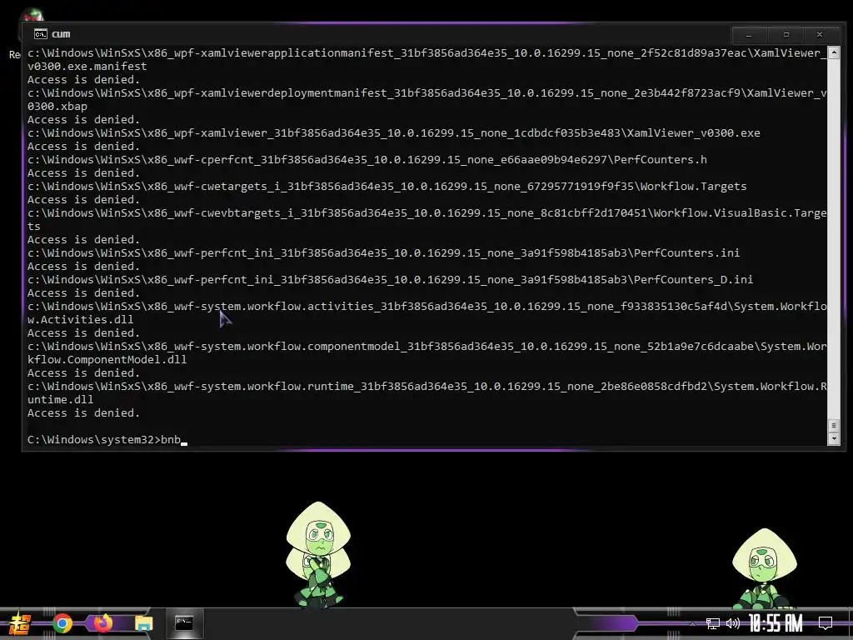Click the PerfCounters.ini path line

click(x=383, y=253)
